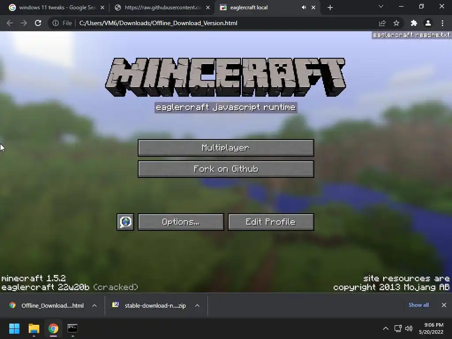Bookmark this page with the star
This screenshot has width=452, height=339.
point(396,23)
